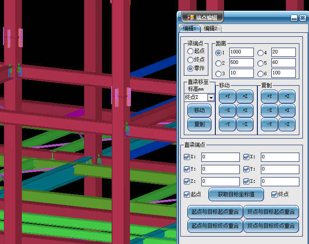Click -Y in the 复制 group
Viewport: 309px width, 244px height.
(x=269, y=124)
